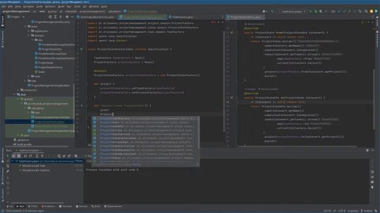Collapse the state folder in the project tree
Screen dimensions: 380x213
[26, 26]
